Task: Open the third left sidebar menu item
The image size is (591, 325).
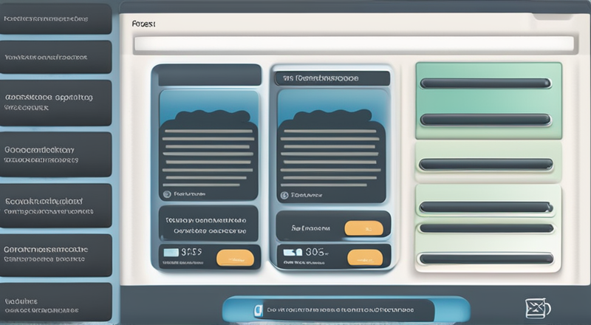Action: tap(55, 102)
